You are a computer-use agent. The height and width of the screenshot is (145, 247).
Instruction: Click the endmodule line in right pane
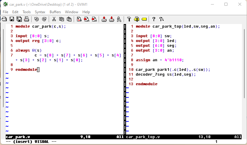click(147, 84)
